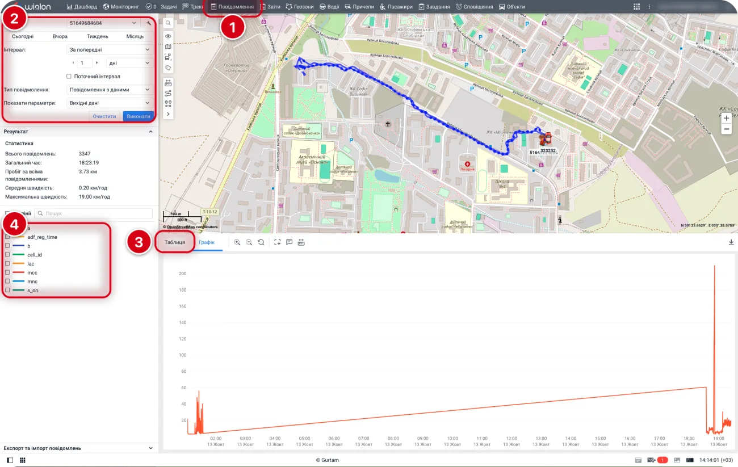Image resolution: width=738 pixels, height=467 pixels.
Task: Click the unit tracking icon in map toolbar
Action: click(168, 57)
